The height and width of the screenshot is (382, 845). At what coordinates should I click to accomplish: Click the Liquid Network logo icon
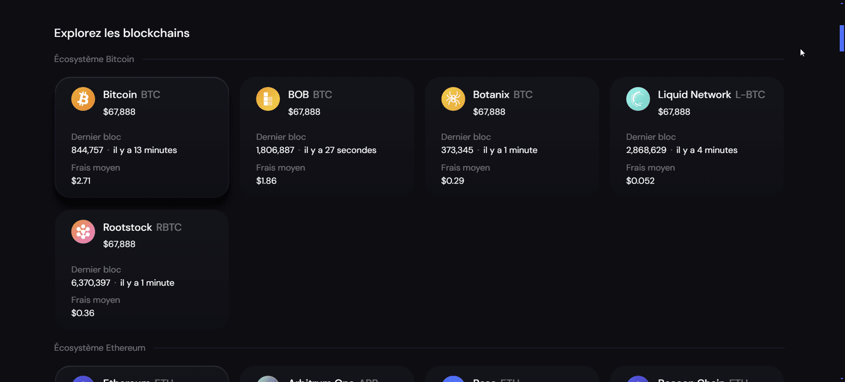(x=638, y=99)
